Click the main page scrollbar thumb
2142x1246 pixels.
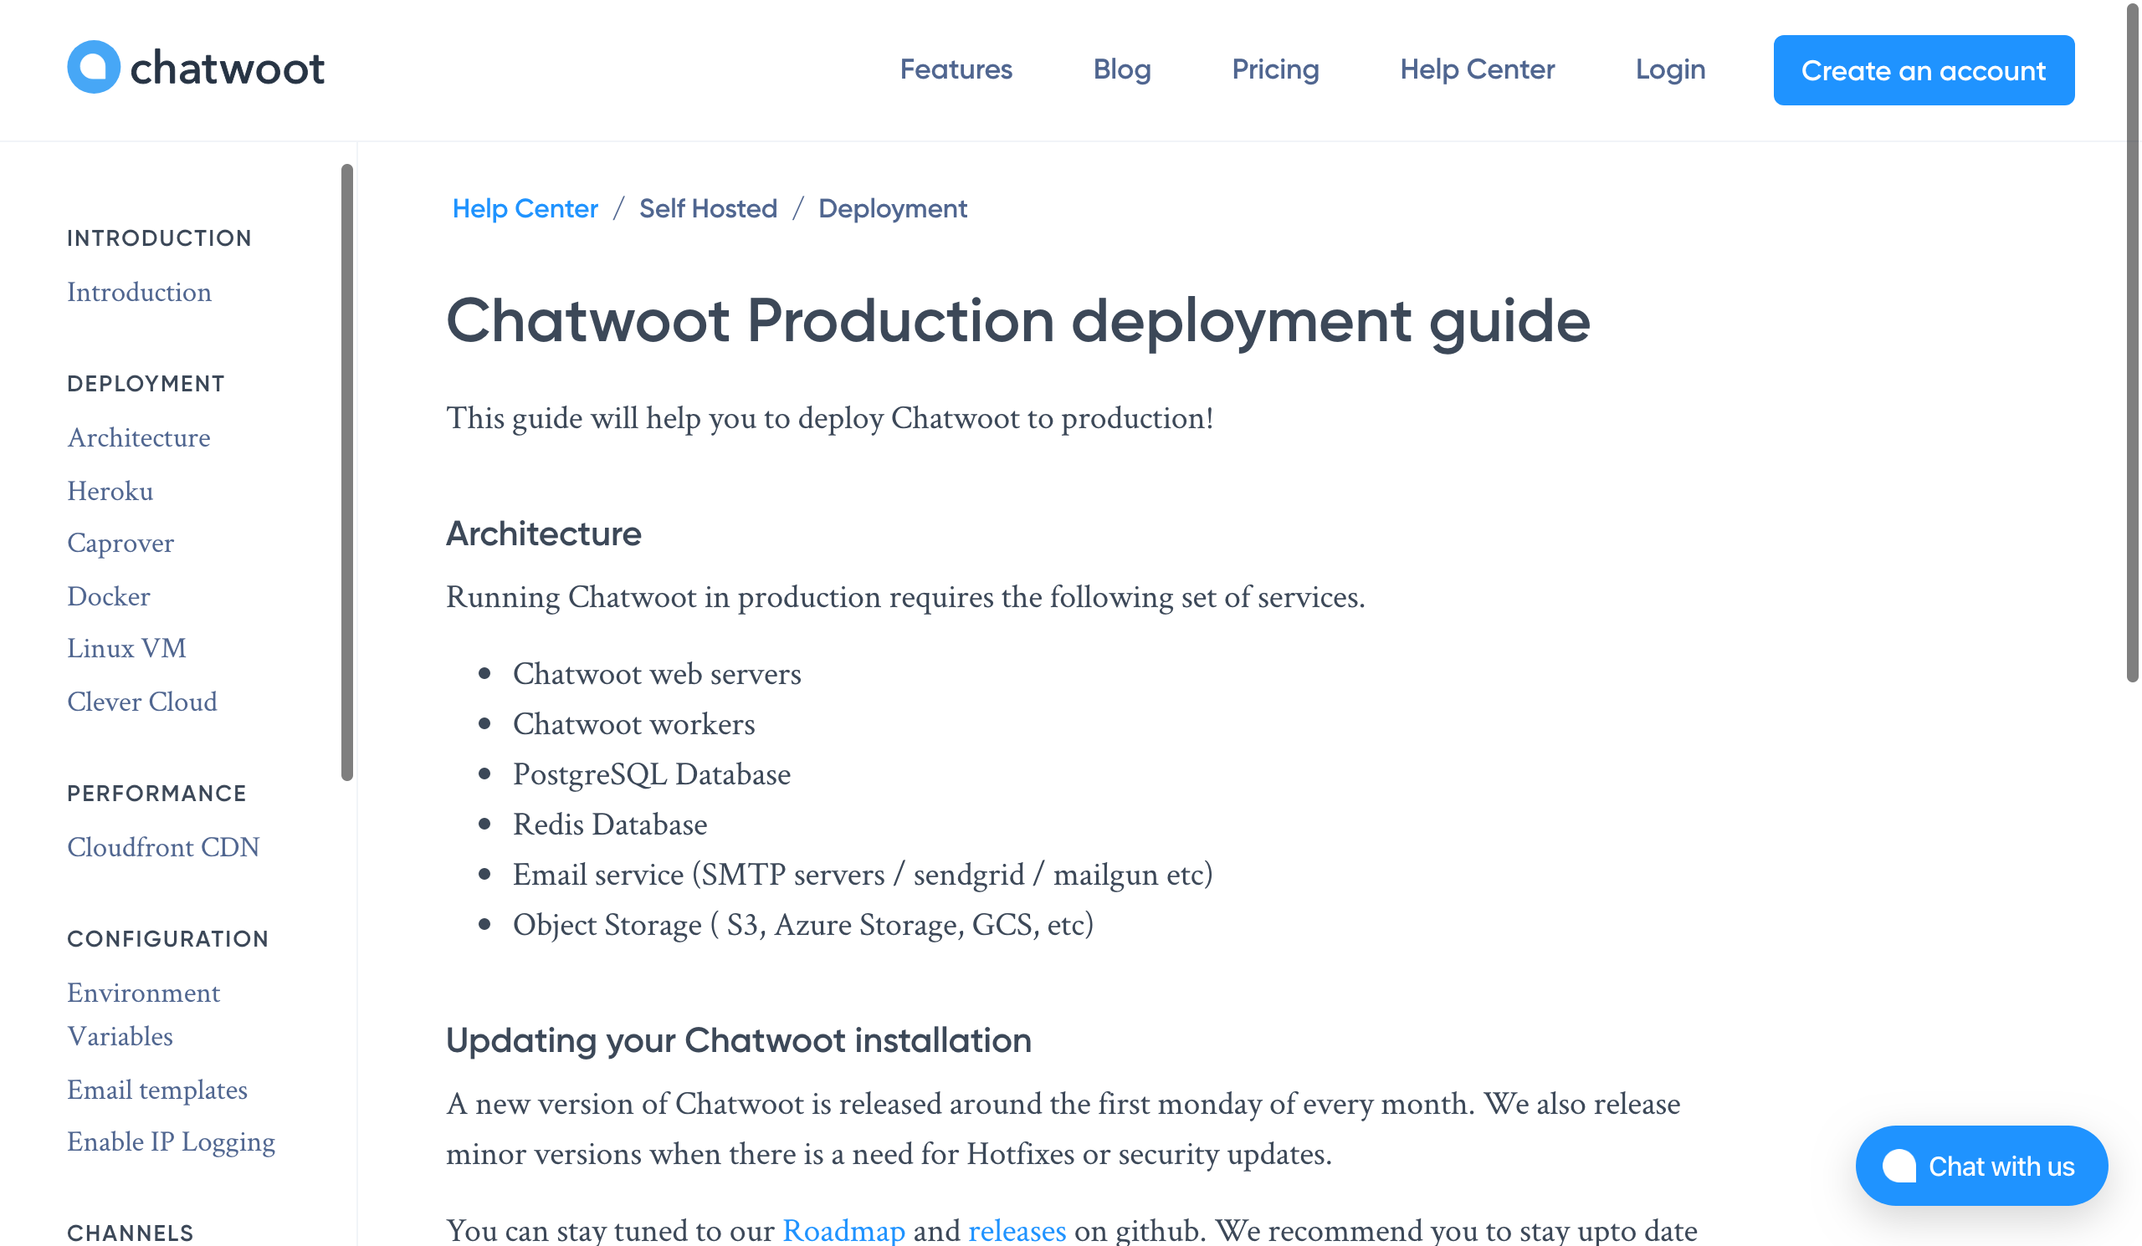2133,341
